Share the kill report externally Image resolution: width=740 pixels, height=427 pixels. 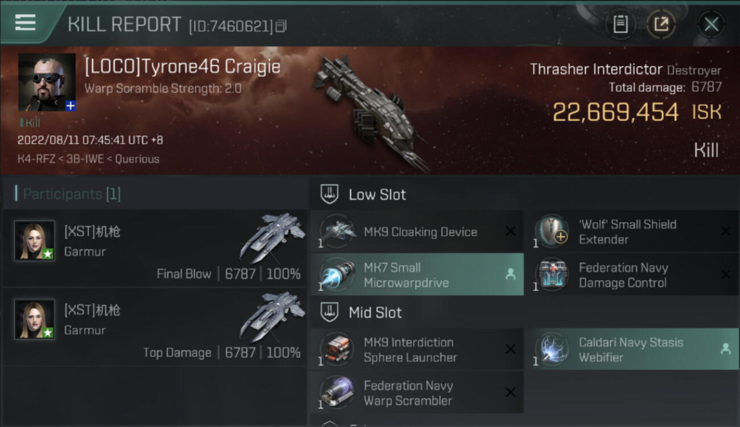[x=661, y=24]
